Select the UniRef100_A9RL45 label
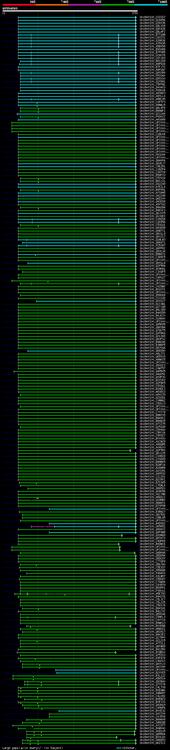 [152, 99]
